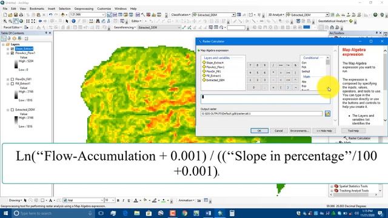Image resolution: width=388 pixels, height=218 pixels.
Task: Click Cancel in Raster Calculator
Action: (278, 131)
